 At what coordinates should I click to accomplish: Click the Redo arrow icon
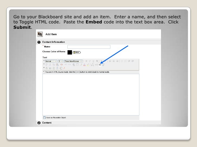(x=70, y=65)
